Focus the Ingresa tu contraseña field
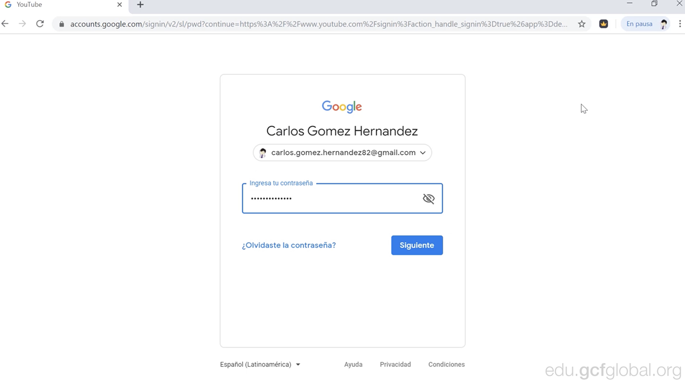This screenshot has width=685, height=381. (342, 198)
